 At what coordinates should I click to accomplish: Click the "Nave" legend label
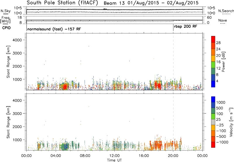tap(223, 20)
